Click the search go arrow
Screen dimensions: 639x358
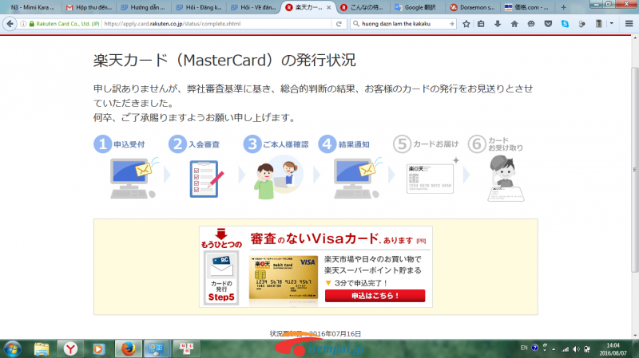(x=451, y=24)
